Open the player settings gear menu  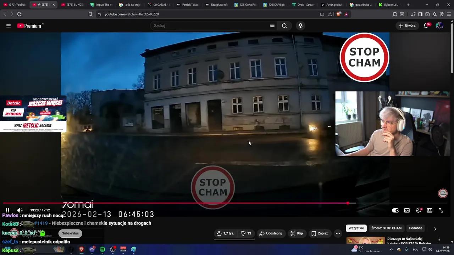[x=419, y=210]
